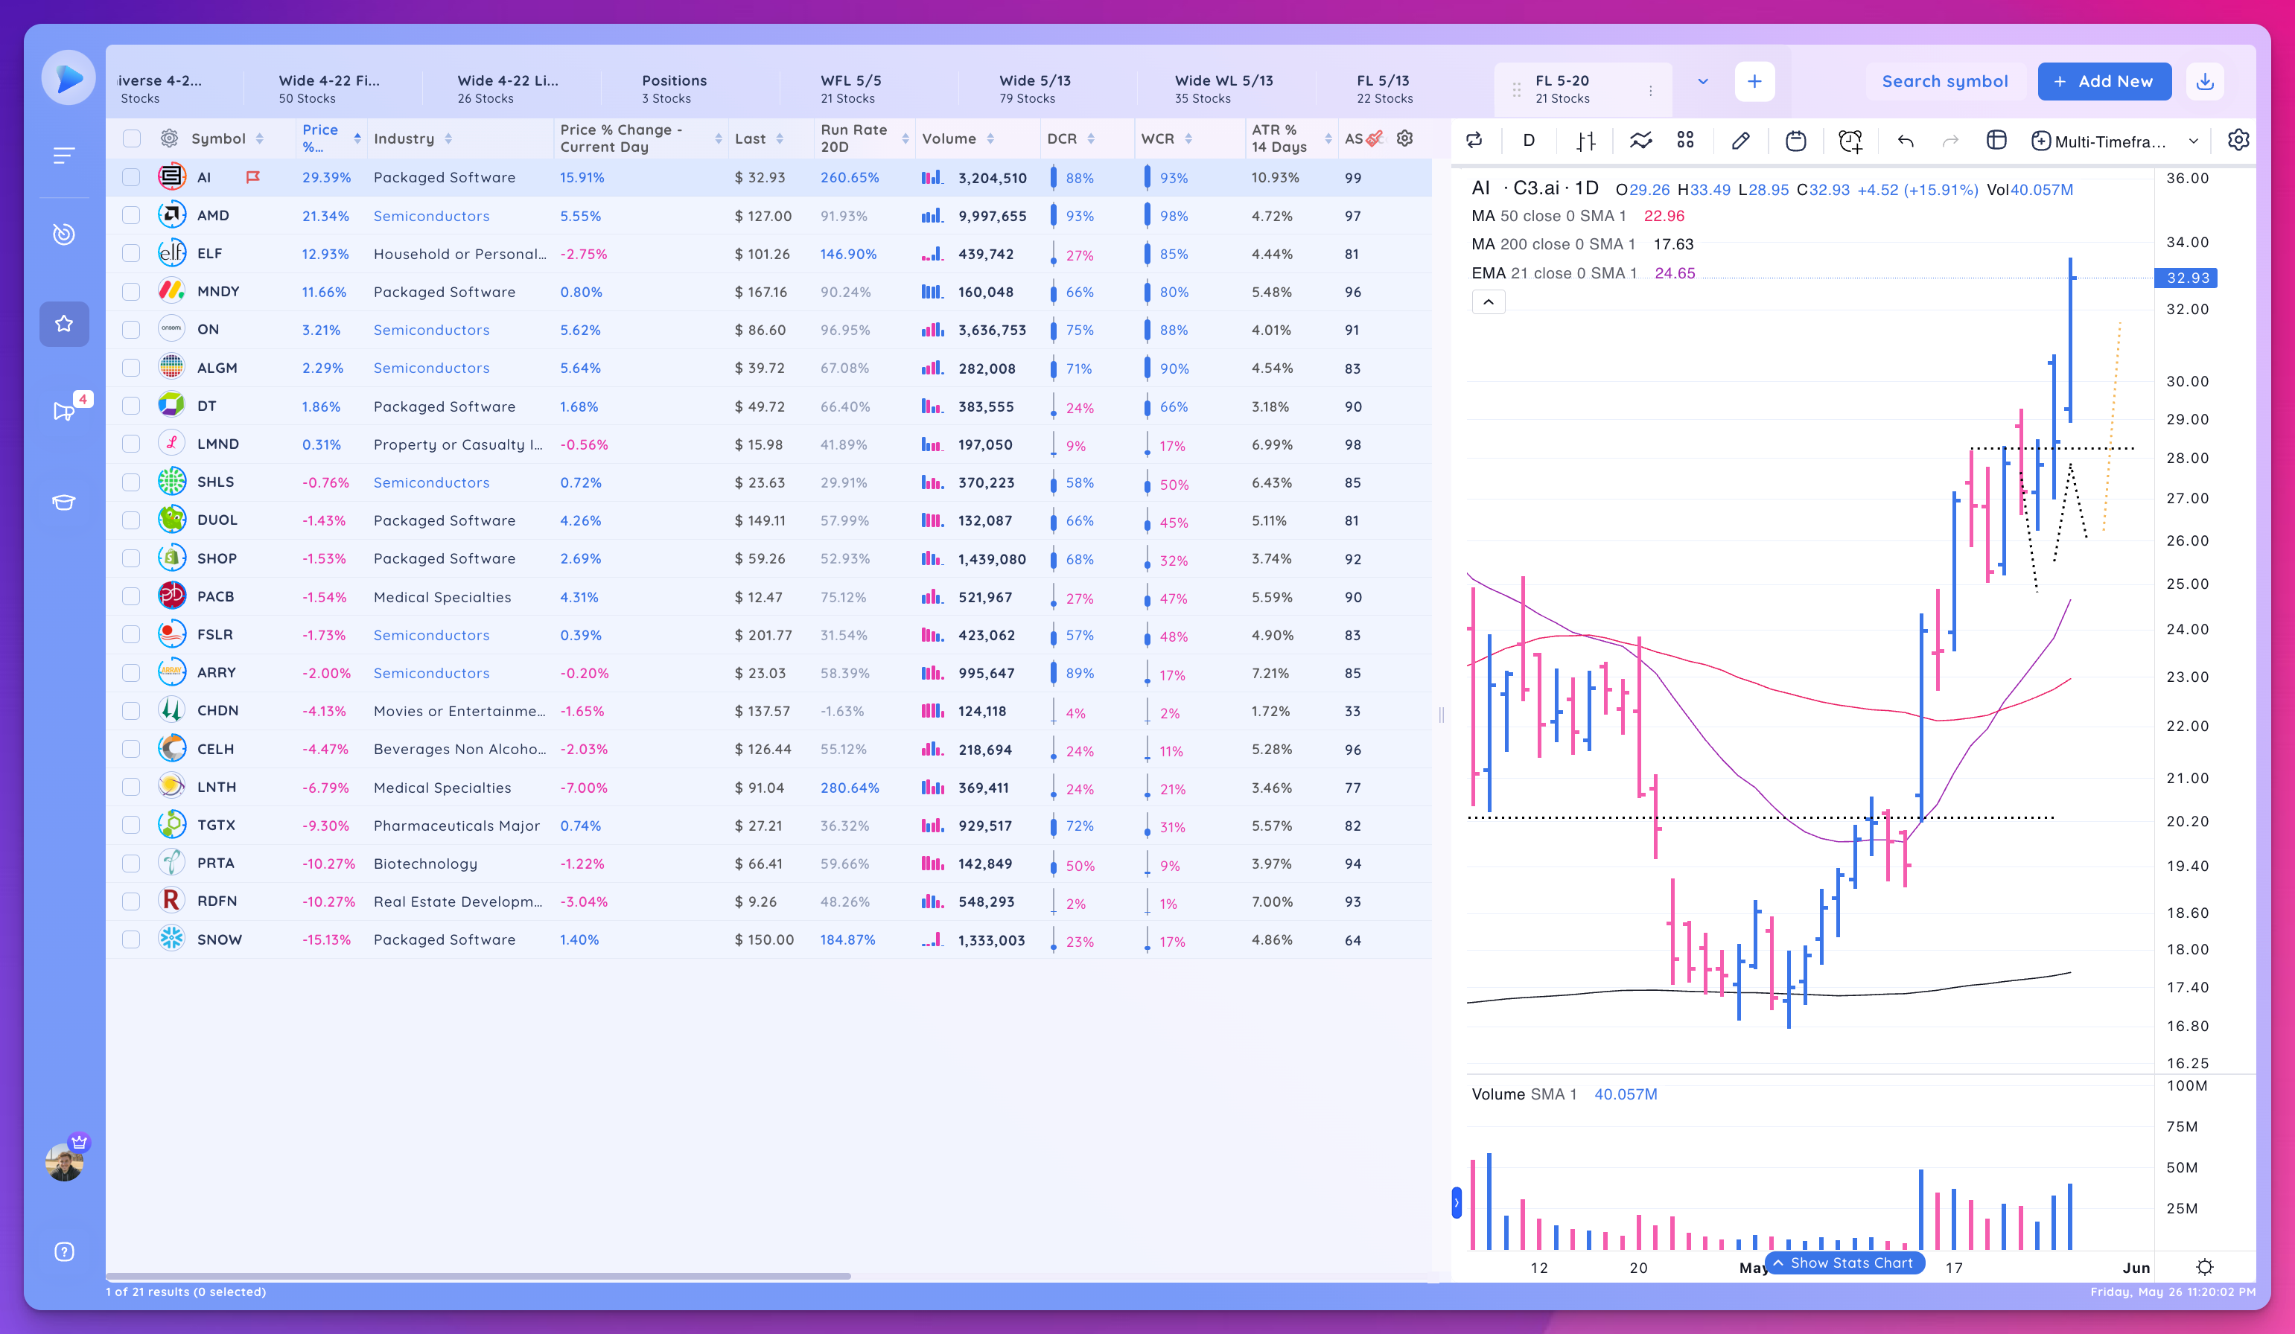Open the megaphone announcements icon
Viewport: 2295px width, 1334px height.
[64, 411]
